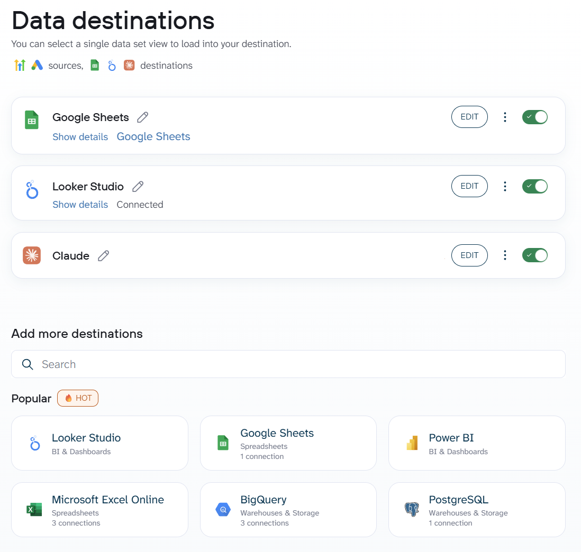Show details for Google Sheets destination

pos(80,137)
